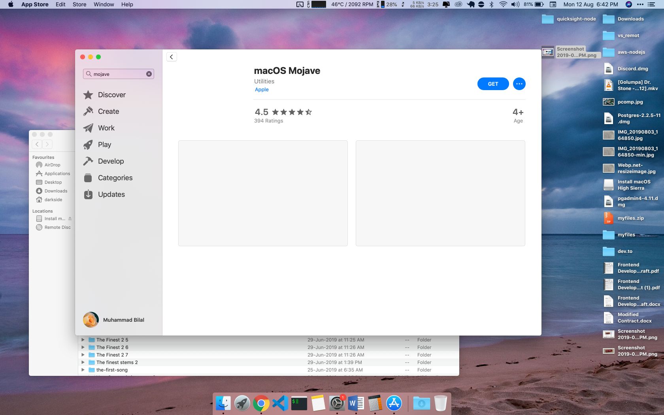
Task: Open the Store menu in menu bar
Action: pos(79,4)
